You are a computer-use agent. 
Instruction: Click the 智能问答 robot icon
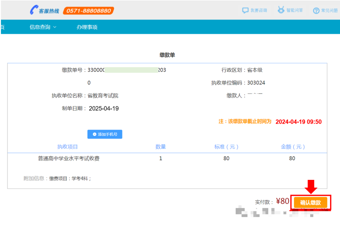click(281, 10)
